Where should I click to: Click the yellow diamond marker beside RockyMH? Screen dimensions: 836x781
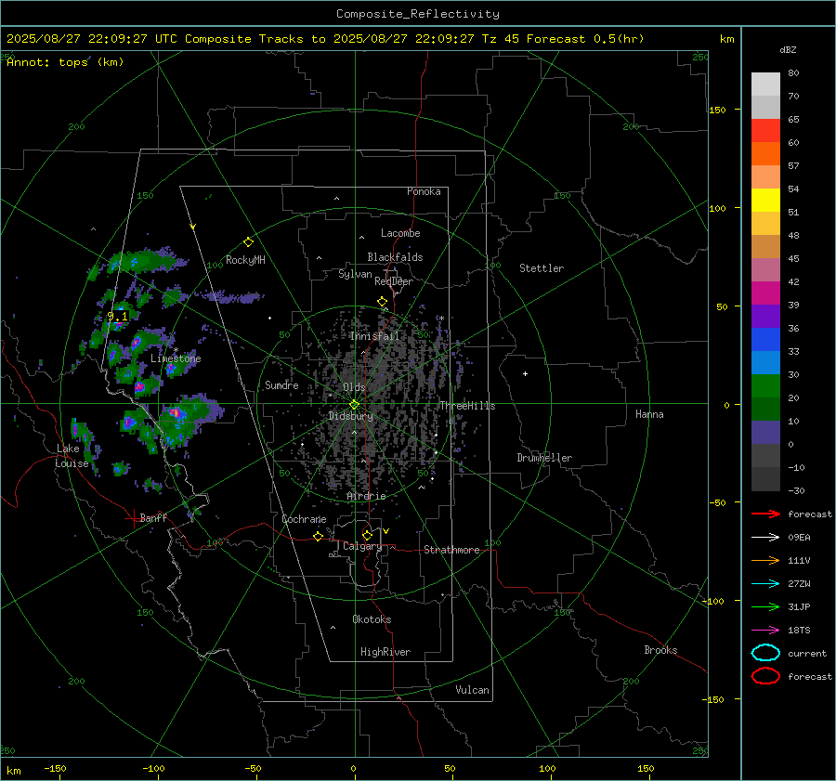coord(248,242)
